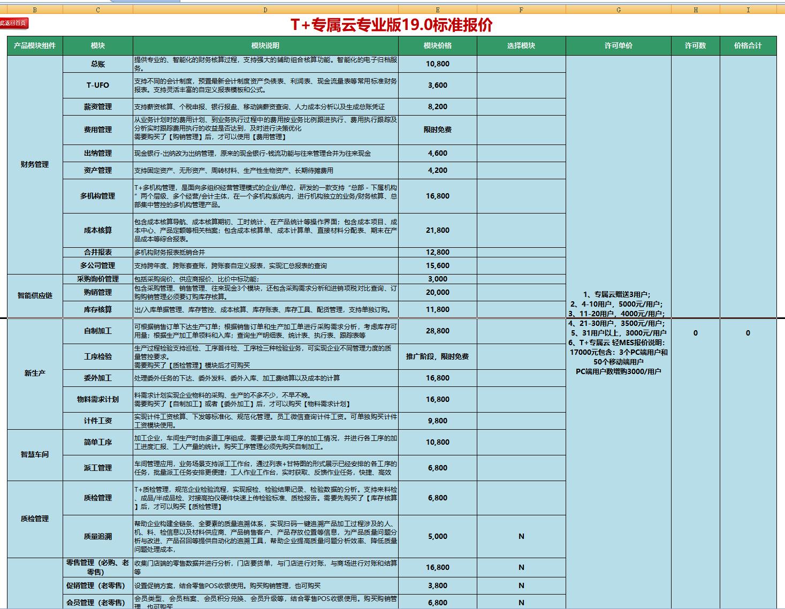Click the 总账 select-module empty cell

point(521,64)
